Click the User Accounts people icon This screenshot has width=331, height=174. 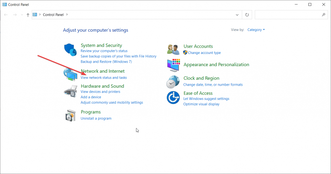[173, 49]
